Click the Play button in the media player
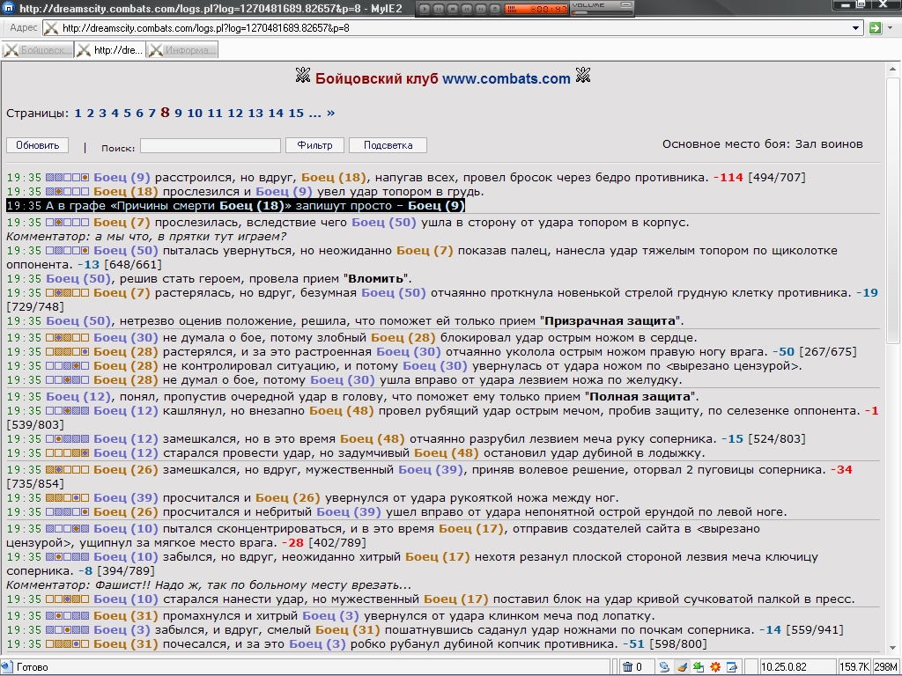 coord(425,9)
